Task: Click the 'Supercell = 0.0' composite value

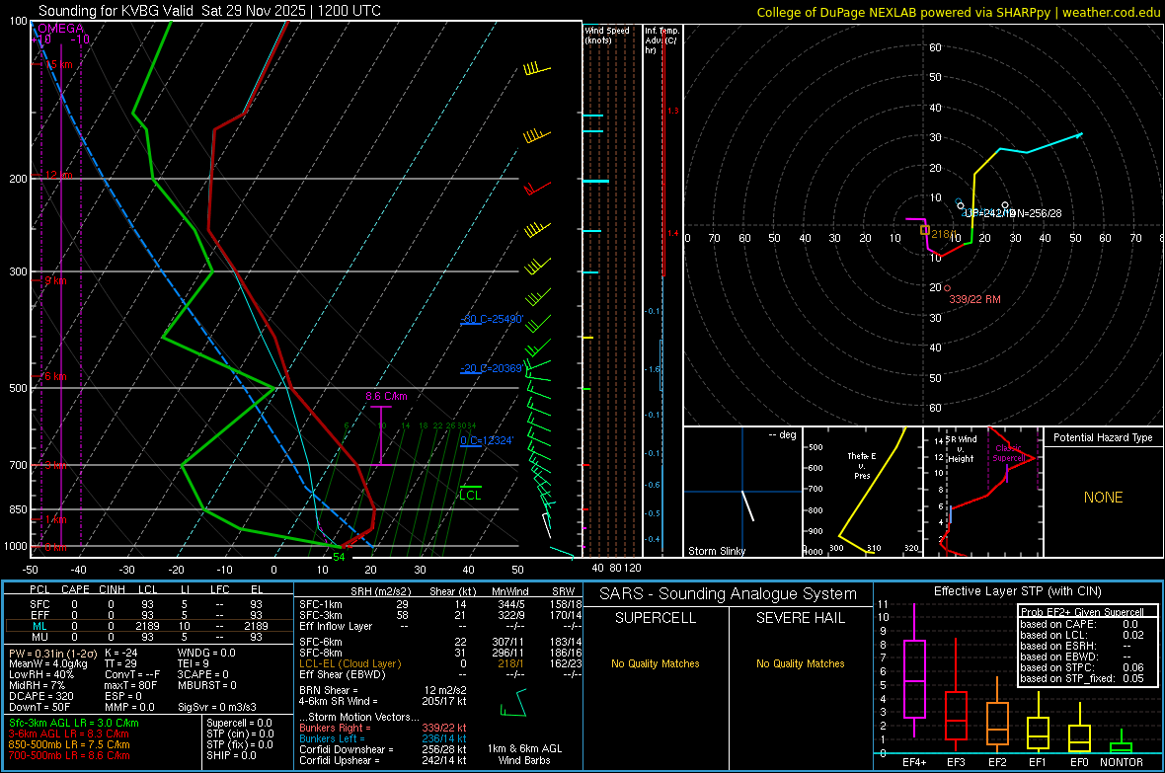Action: click(239, 723)
